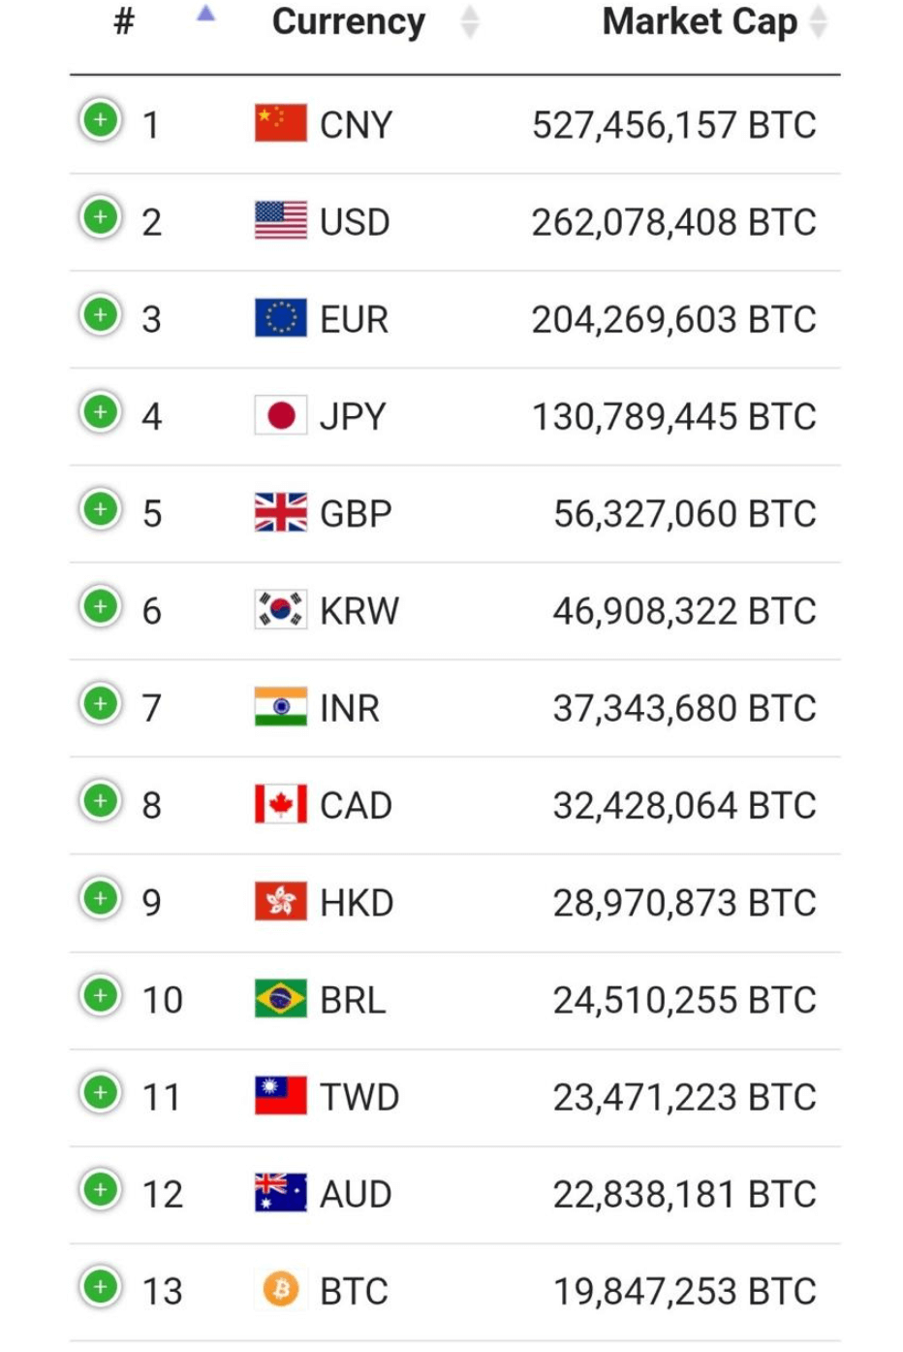
Task: Expand the USD row with plus button
Action: (101, 218)
